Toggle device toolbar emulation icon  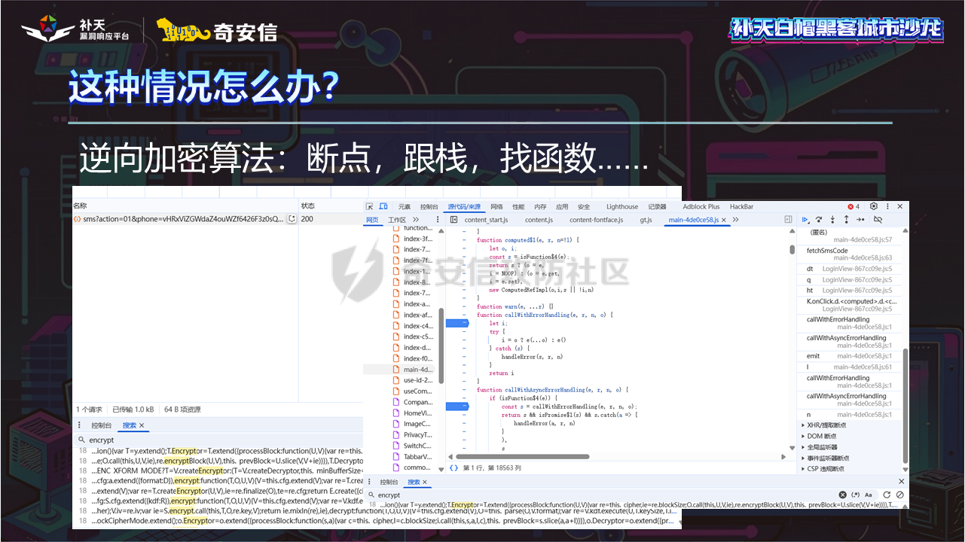383,206
